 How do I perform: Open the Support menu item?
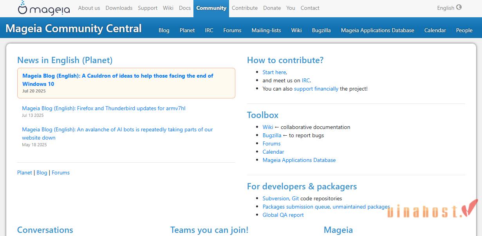click(x=148, y=8)
